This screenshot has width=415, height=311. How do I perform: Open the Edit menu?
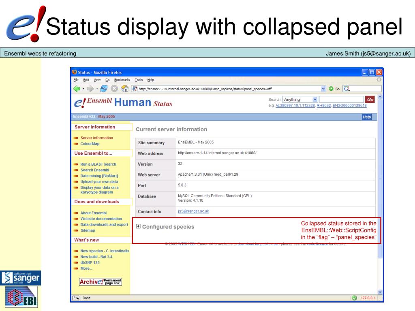(86, 80)
